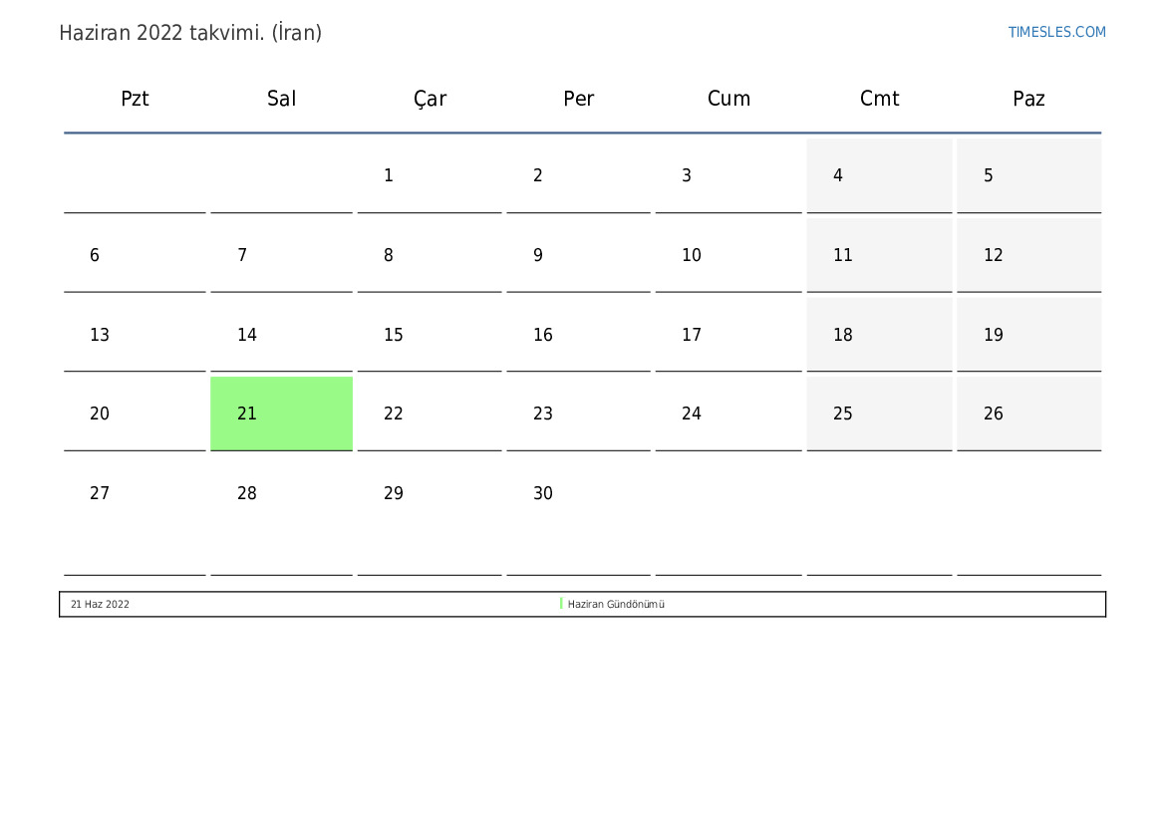Click the Pzt weekday header
The height and width of the screenshot is (824, 1165).
[135, 99]
